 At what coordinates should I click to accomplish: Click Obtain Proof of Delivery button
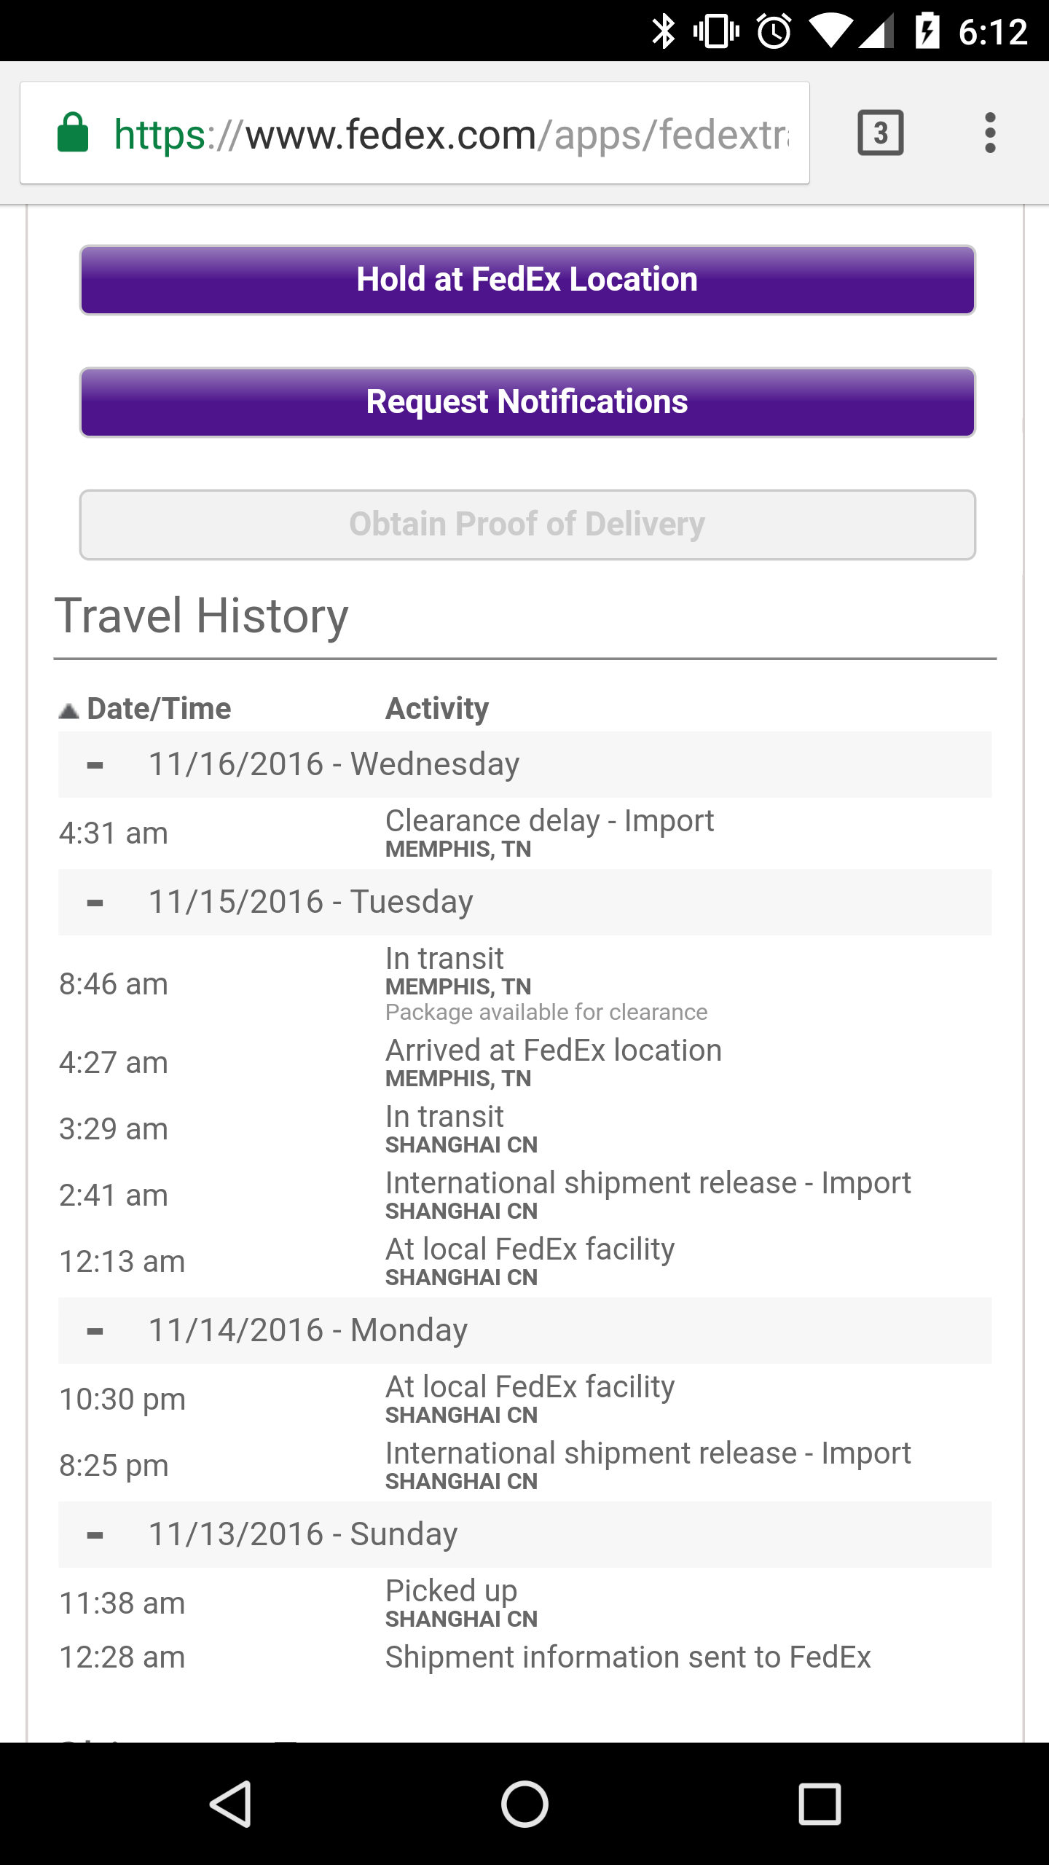pos(527,525)
